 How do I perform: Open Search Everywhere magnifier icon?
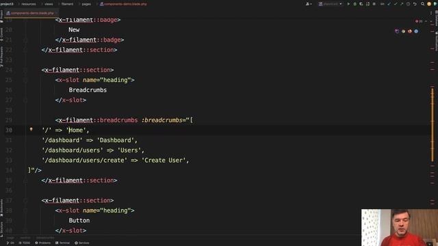[423, 4]
